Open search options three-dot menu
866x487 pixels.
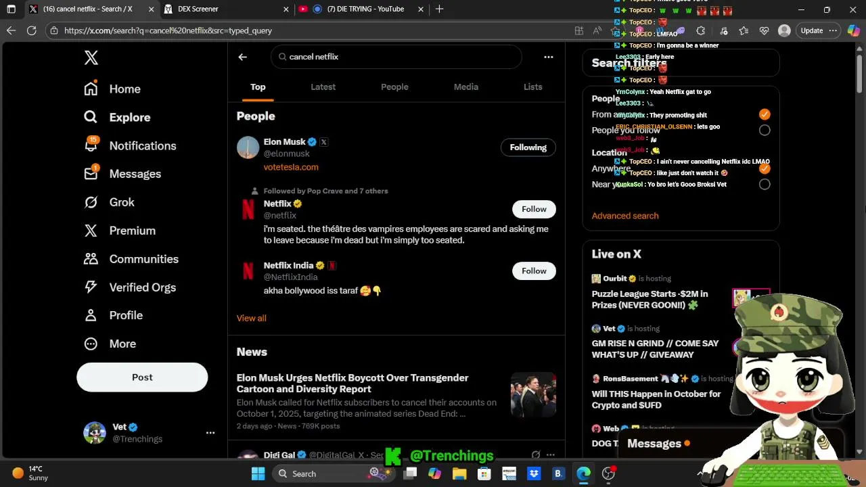tap(549, 57)
